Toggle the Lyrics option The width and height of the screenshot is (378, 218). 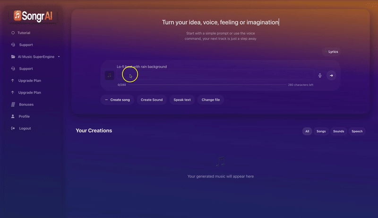coord(333,52)
